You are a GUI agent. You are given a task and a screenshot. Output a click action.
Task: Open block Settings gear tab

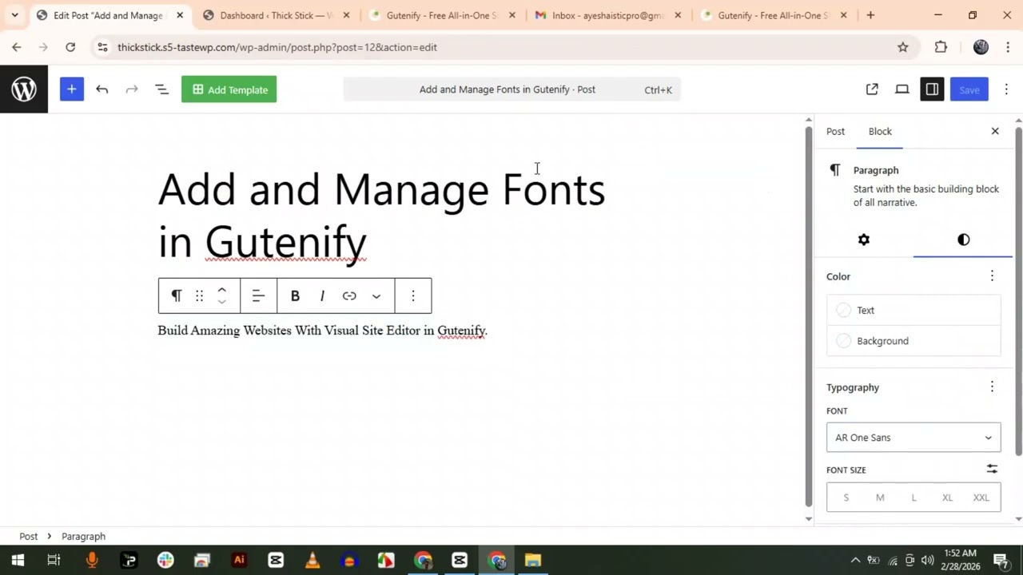pos(864,240)
